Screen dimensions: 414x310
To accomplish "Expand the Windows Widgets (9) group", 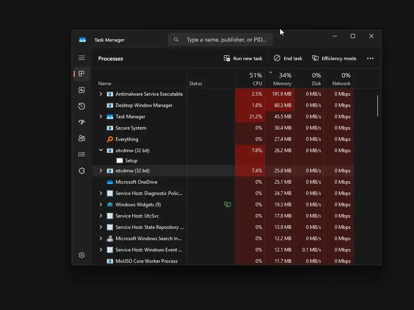I will click(101, 205).
